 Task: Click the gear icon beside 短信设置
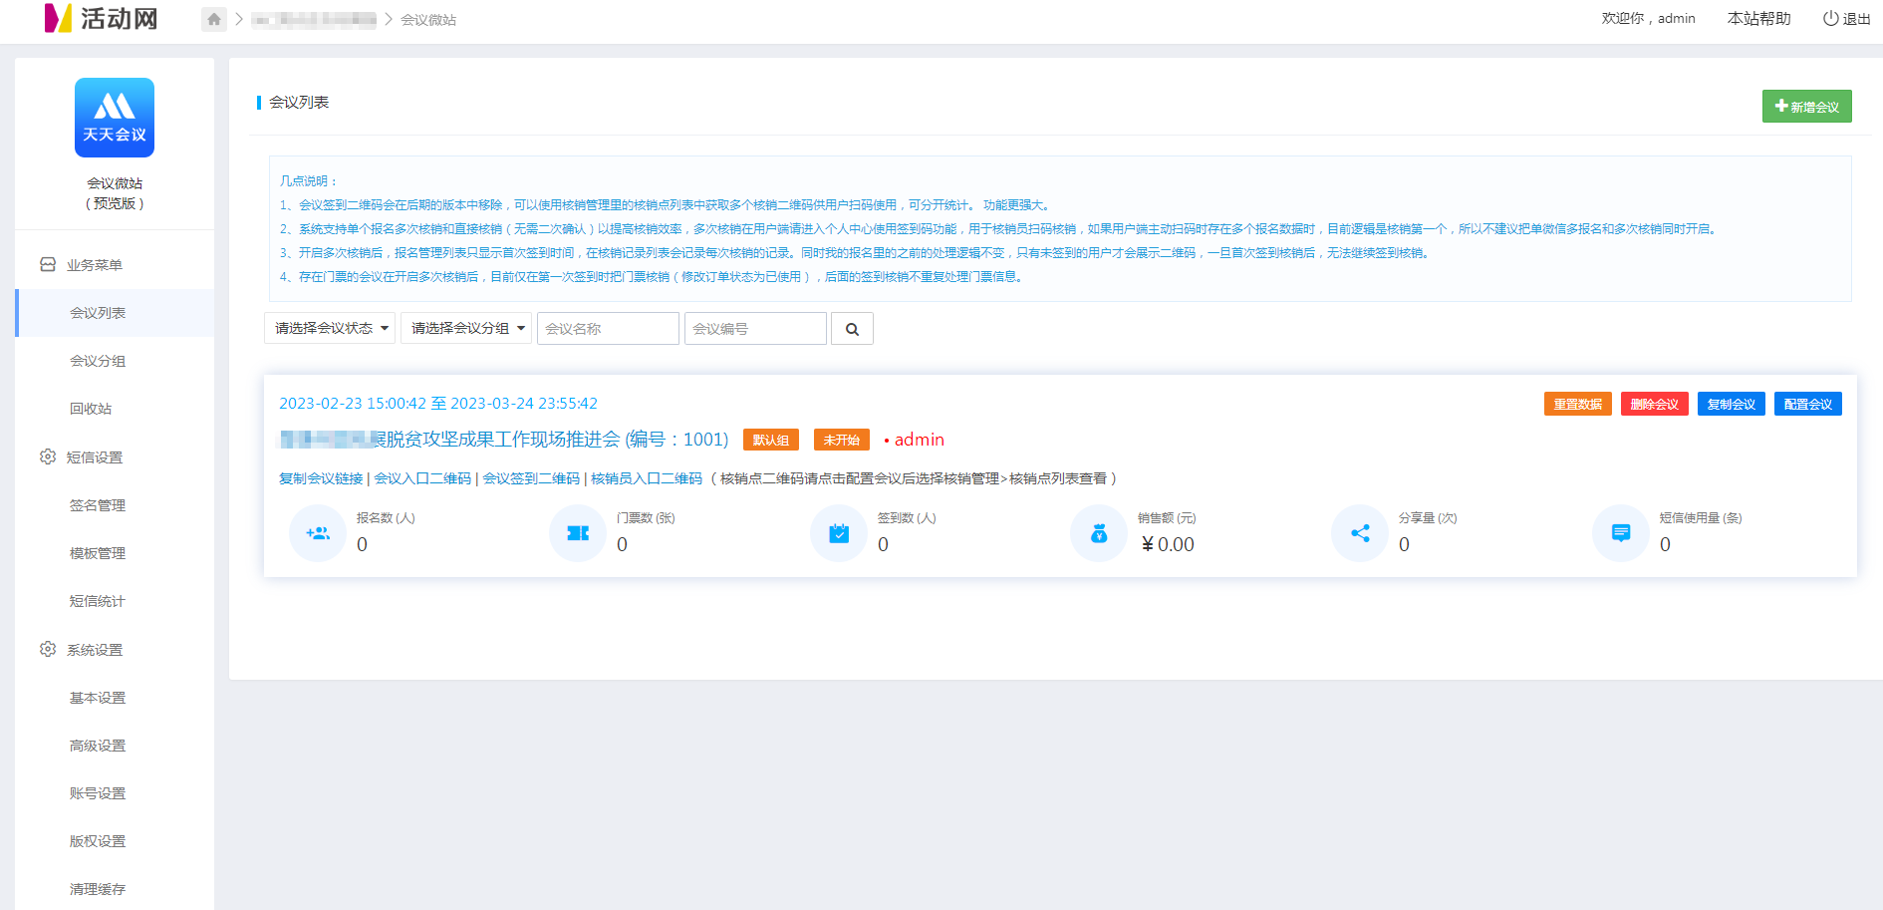47,455
